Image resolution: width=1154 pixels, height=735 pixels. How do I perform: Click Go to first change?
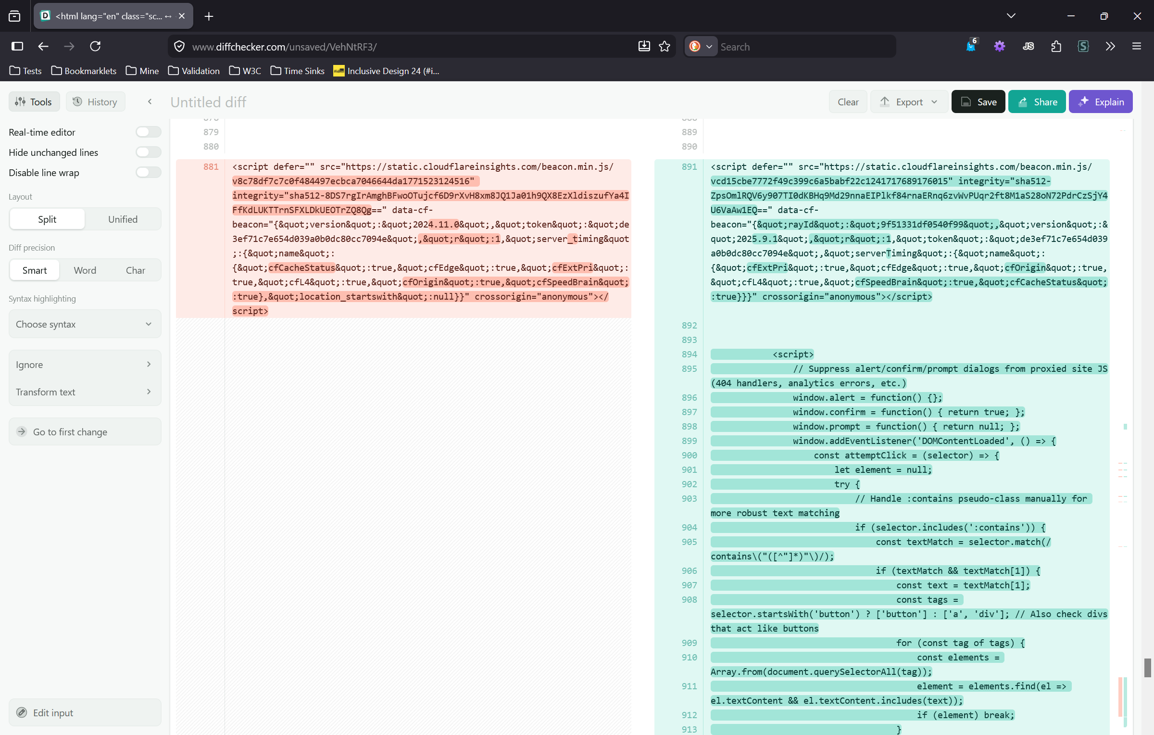85,431
